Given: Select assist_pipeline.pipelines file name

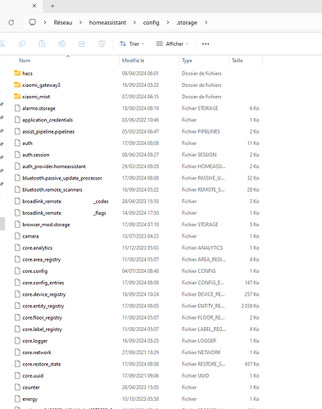Looking at the screenshot, I should (48, 131).
